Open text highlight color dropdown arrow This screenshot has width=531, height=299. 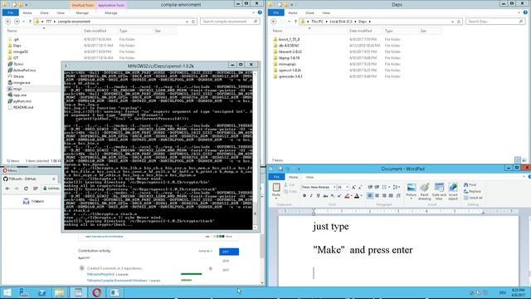pyautogui.click(x=351, y=196)
